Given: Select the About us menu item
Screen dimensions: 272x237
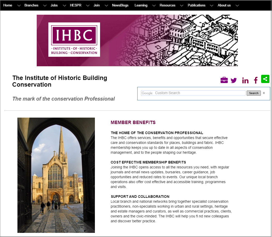Looking at the screenshot, I should pos(224,5).
